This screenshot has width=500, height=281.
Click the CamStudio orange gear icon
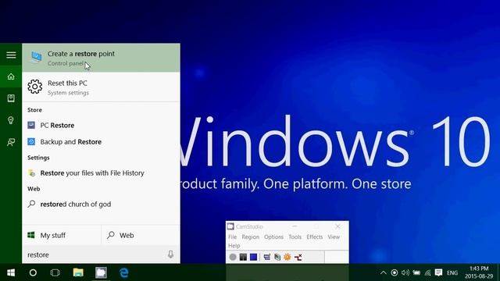tap(287, 257)
